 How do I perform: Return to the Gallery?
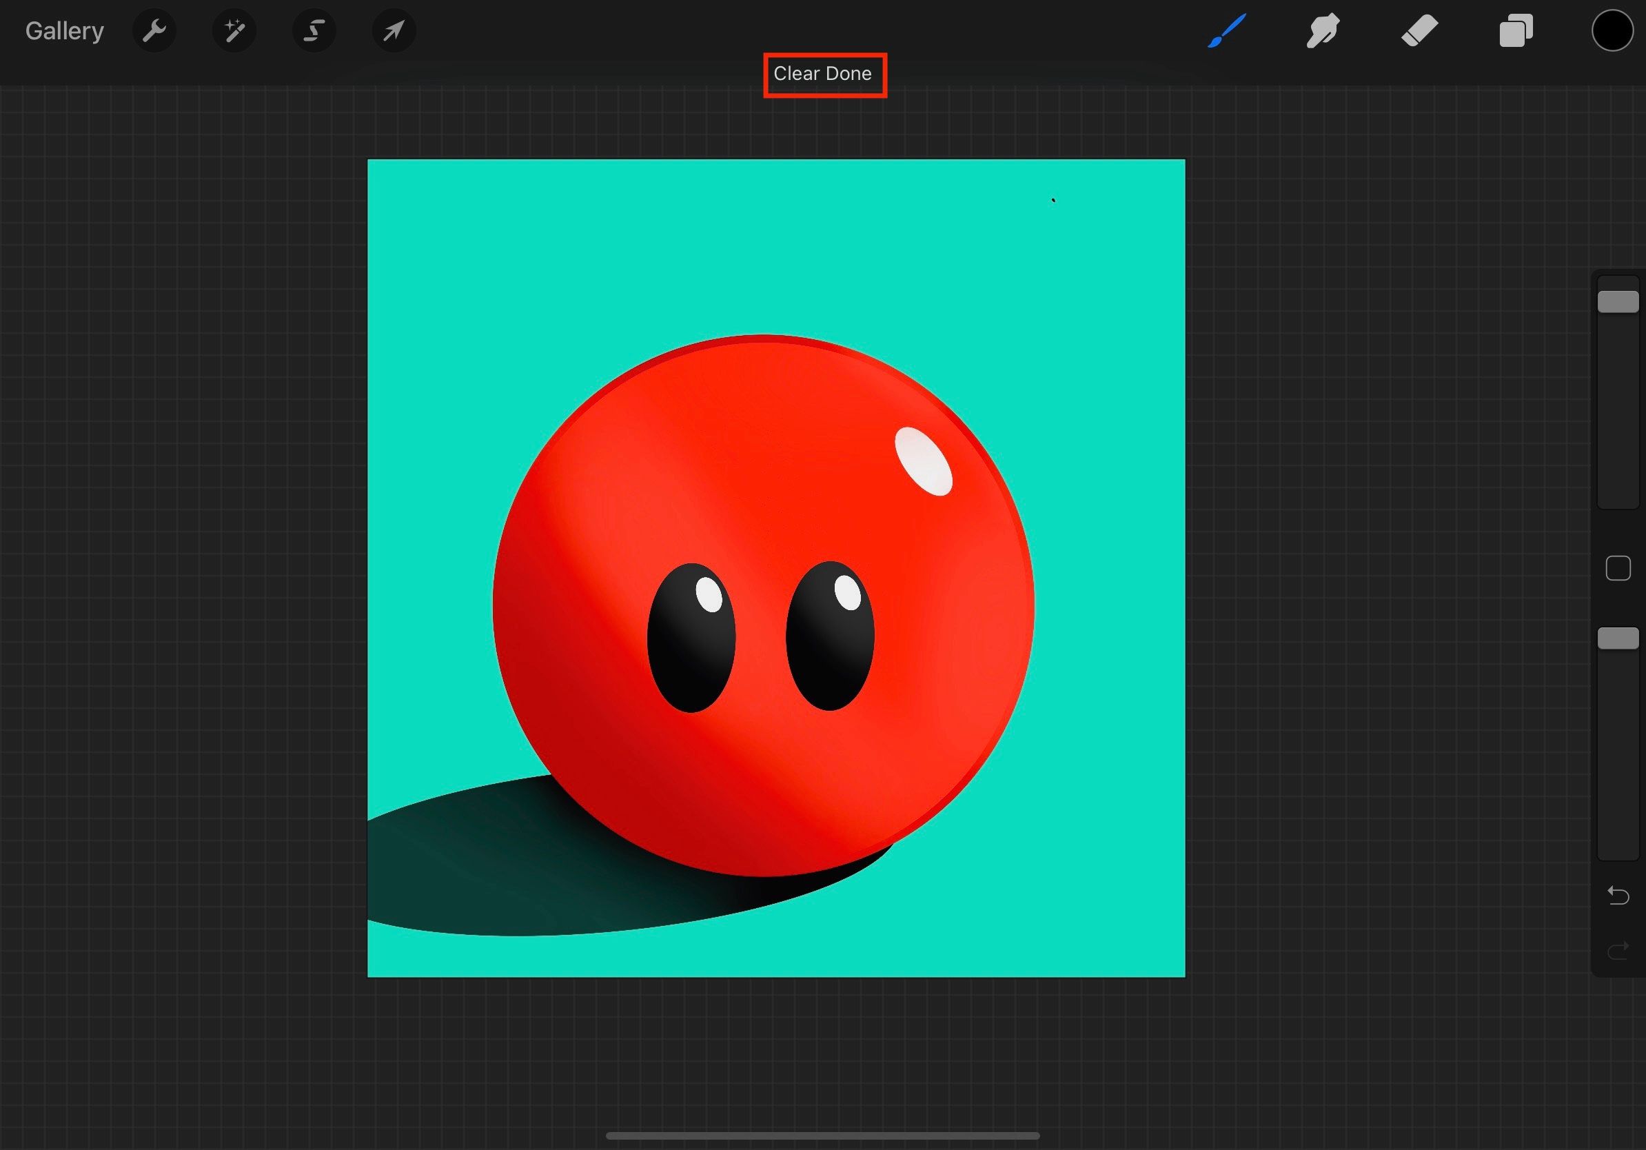pos(65,31)
